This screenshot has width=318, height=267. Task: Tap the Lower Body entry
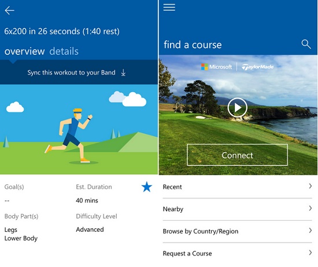[x=21, y=239]
